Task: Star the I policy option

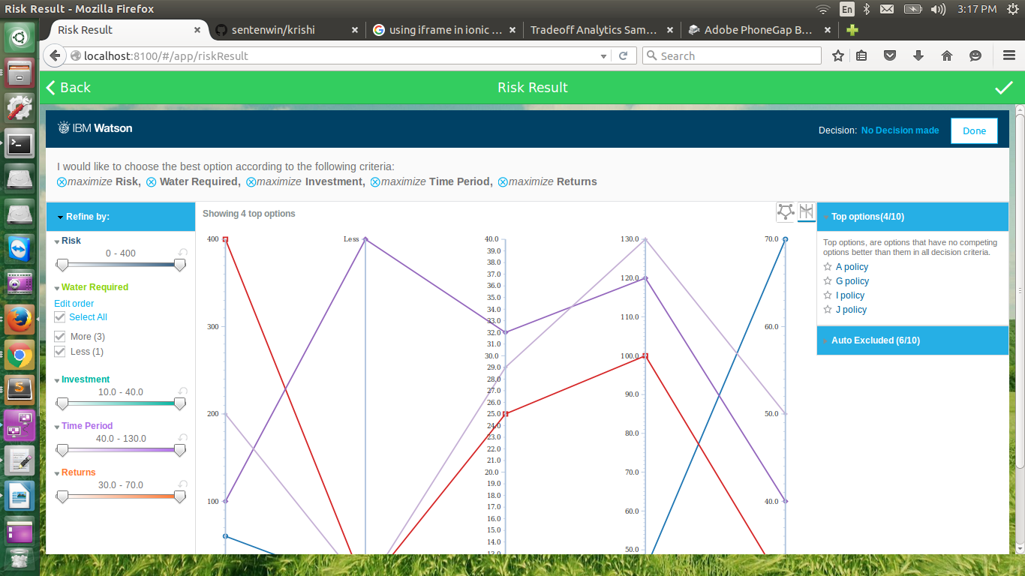Action: point(828,295)
